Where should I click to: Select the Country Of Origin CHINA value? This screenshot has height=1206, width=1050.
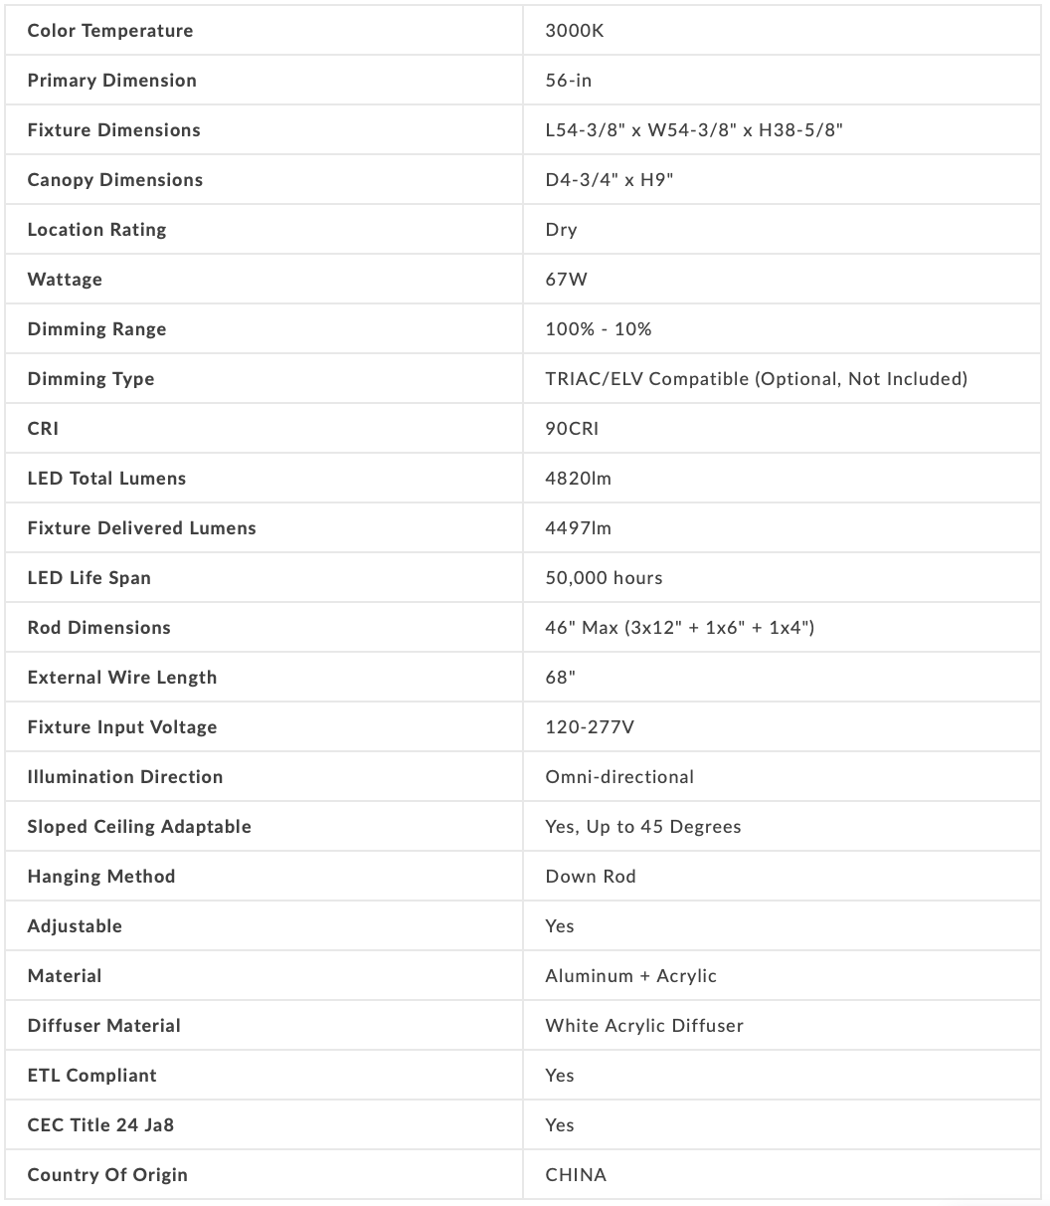(x=576, y=1175)
